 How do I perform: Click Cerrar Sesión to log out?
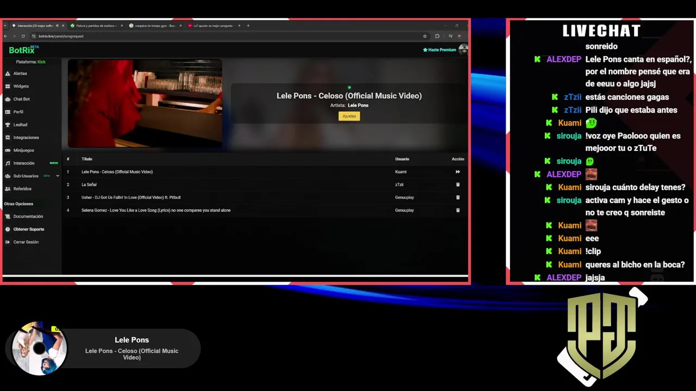coord(26,242)
